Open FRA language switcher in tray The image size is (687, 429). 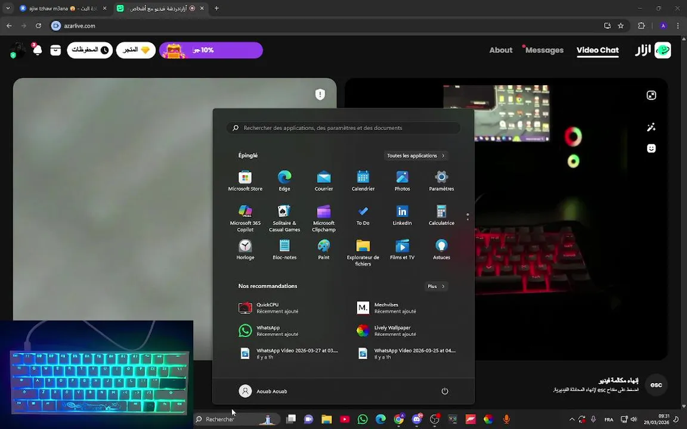(x=608, y=419)
